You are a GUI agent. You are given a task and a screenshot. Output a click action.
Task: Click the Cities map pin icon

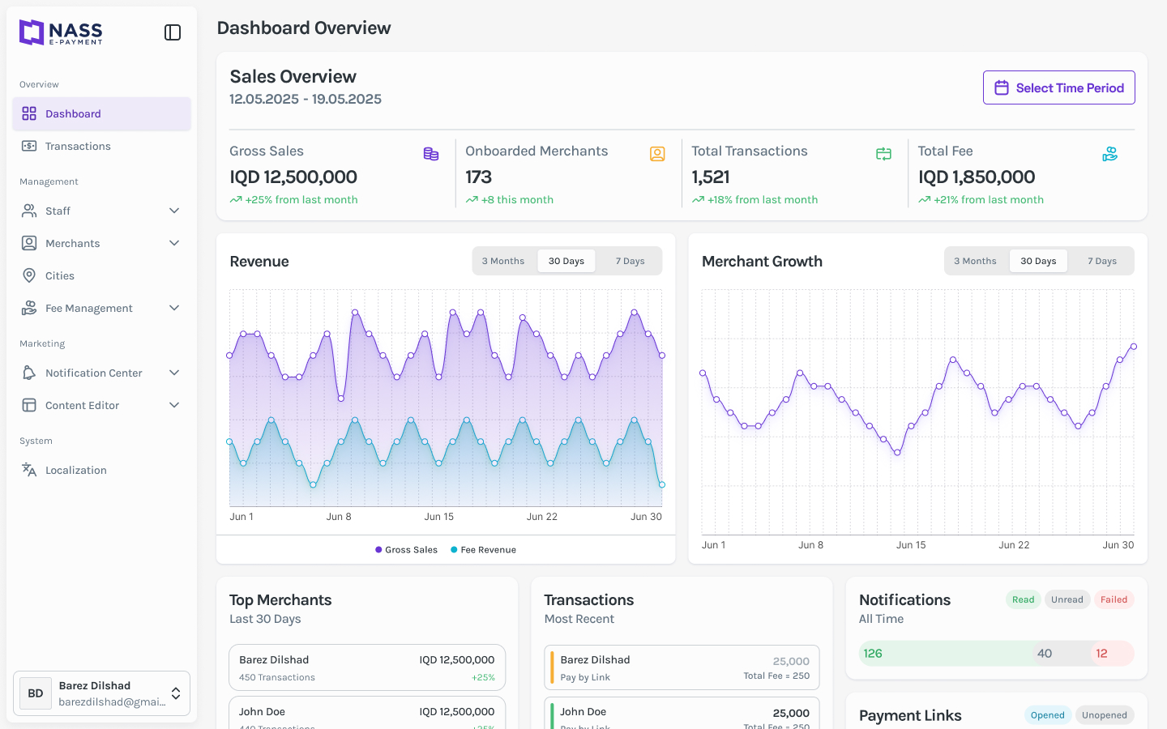tap(29, 275)
